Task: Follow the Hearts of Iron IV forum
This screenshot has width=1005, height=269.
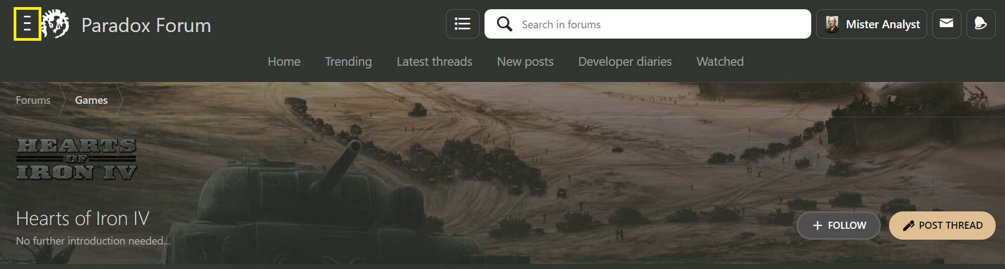Action: point(839,226)
